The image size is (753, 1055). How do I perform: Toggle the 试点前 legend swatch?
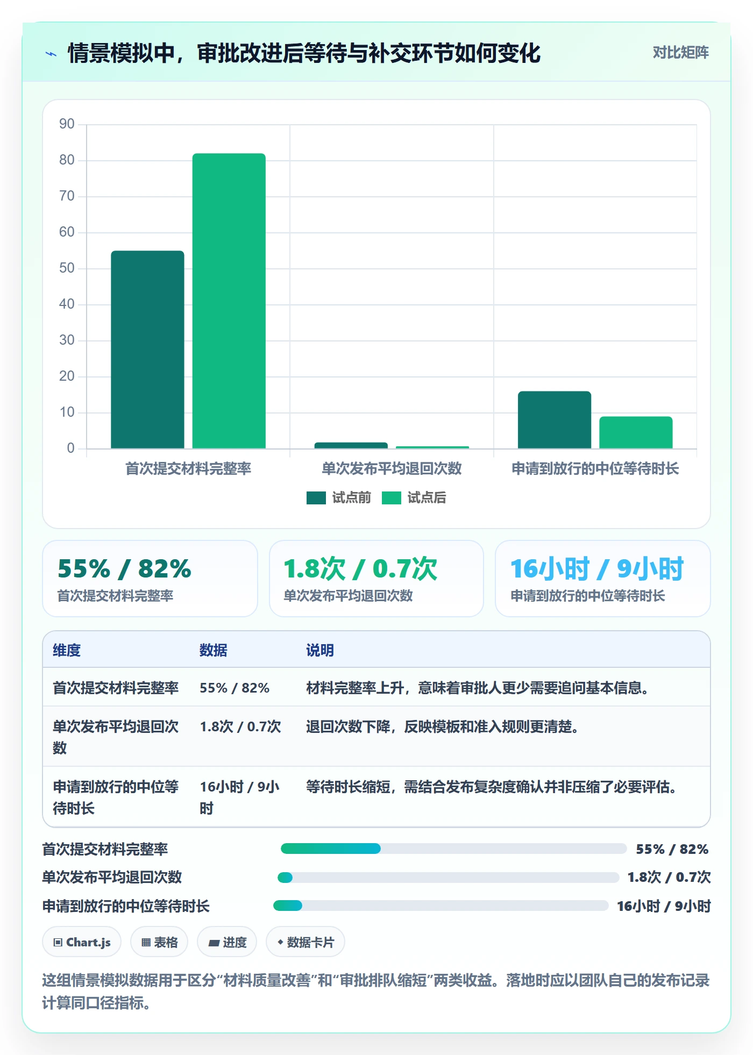point(316,498)
